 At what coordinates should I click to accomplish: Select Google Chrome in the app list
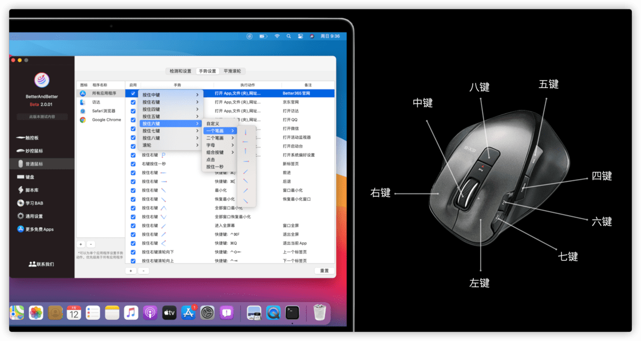pos(101,120)
